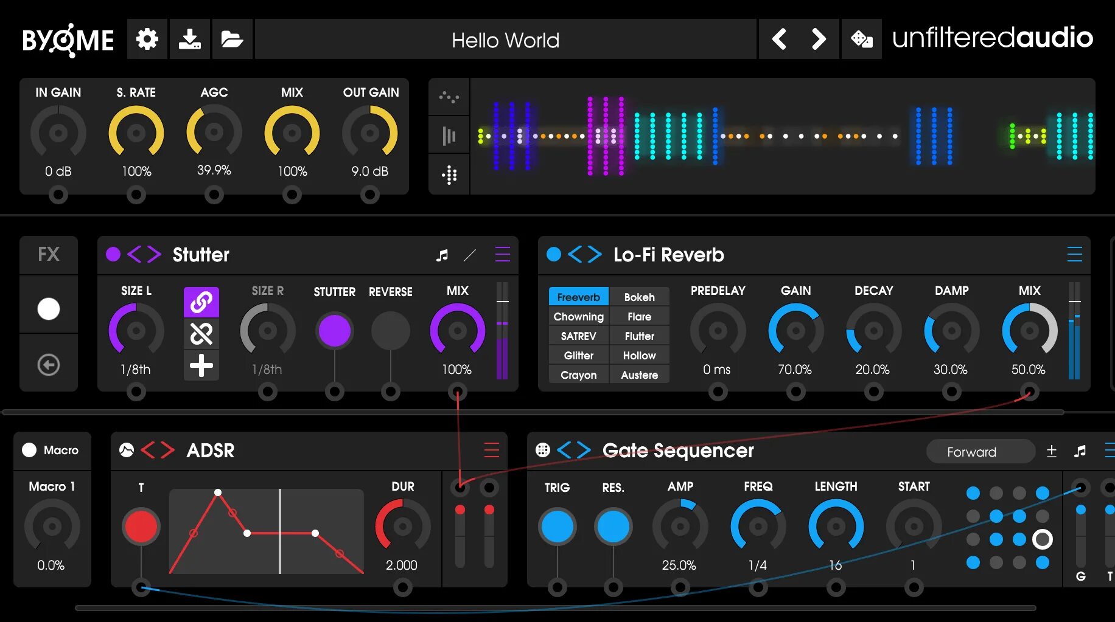Click the Lo-Fi Reverb DECAY knob

pyautogui.click(x=874, y=331)
